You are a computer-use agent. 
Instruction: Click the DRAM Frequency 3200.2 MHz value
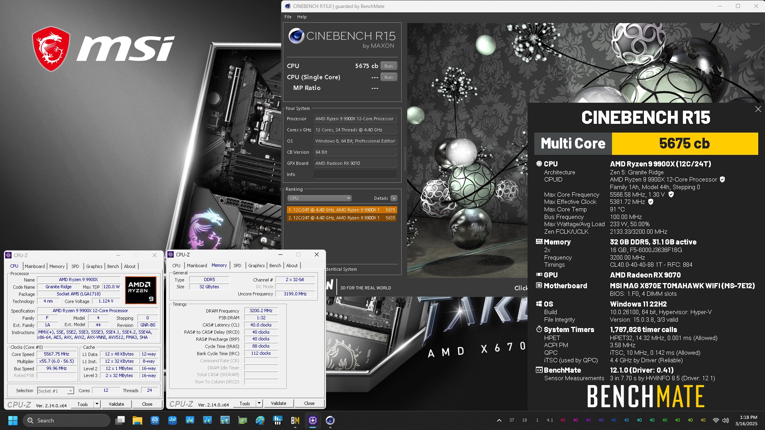click(261, 311)
